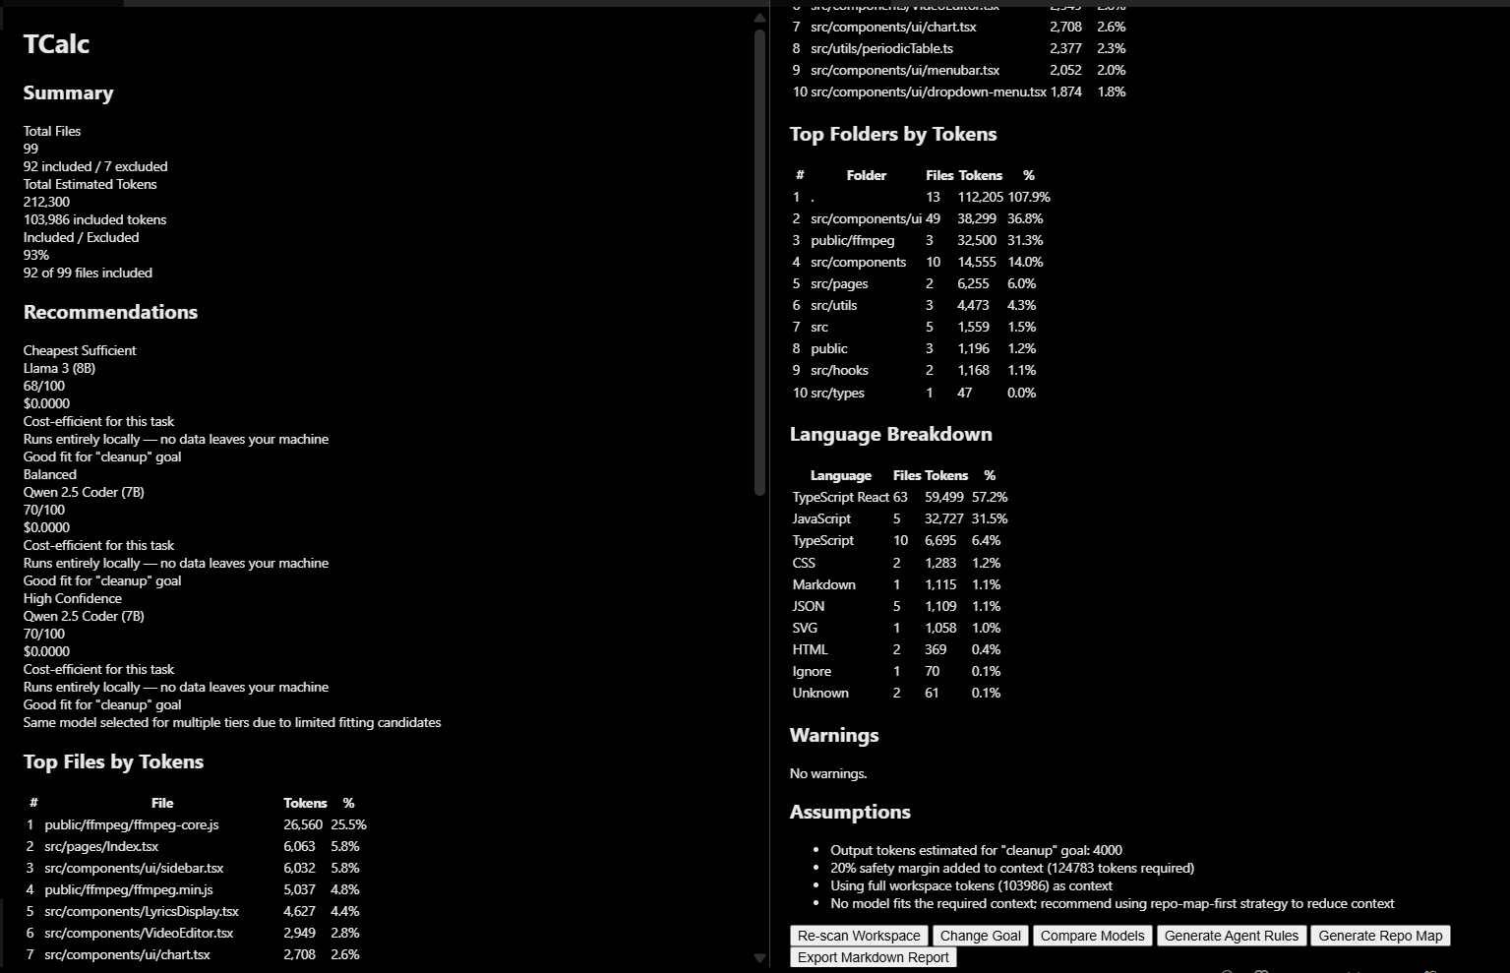Click the src/components/ui folder row
1510x973 pixels.
922,218
